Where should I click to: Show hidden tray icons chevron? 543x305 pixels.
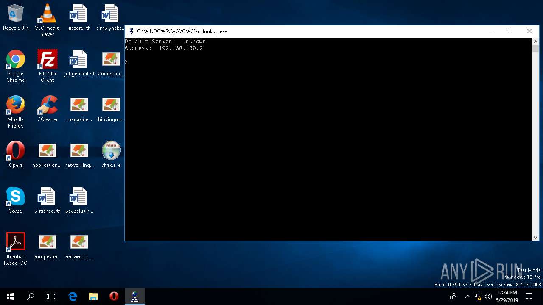[x=467, y=297]
